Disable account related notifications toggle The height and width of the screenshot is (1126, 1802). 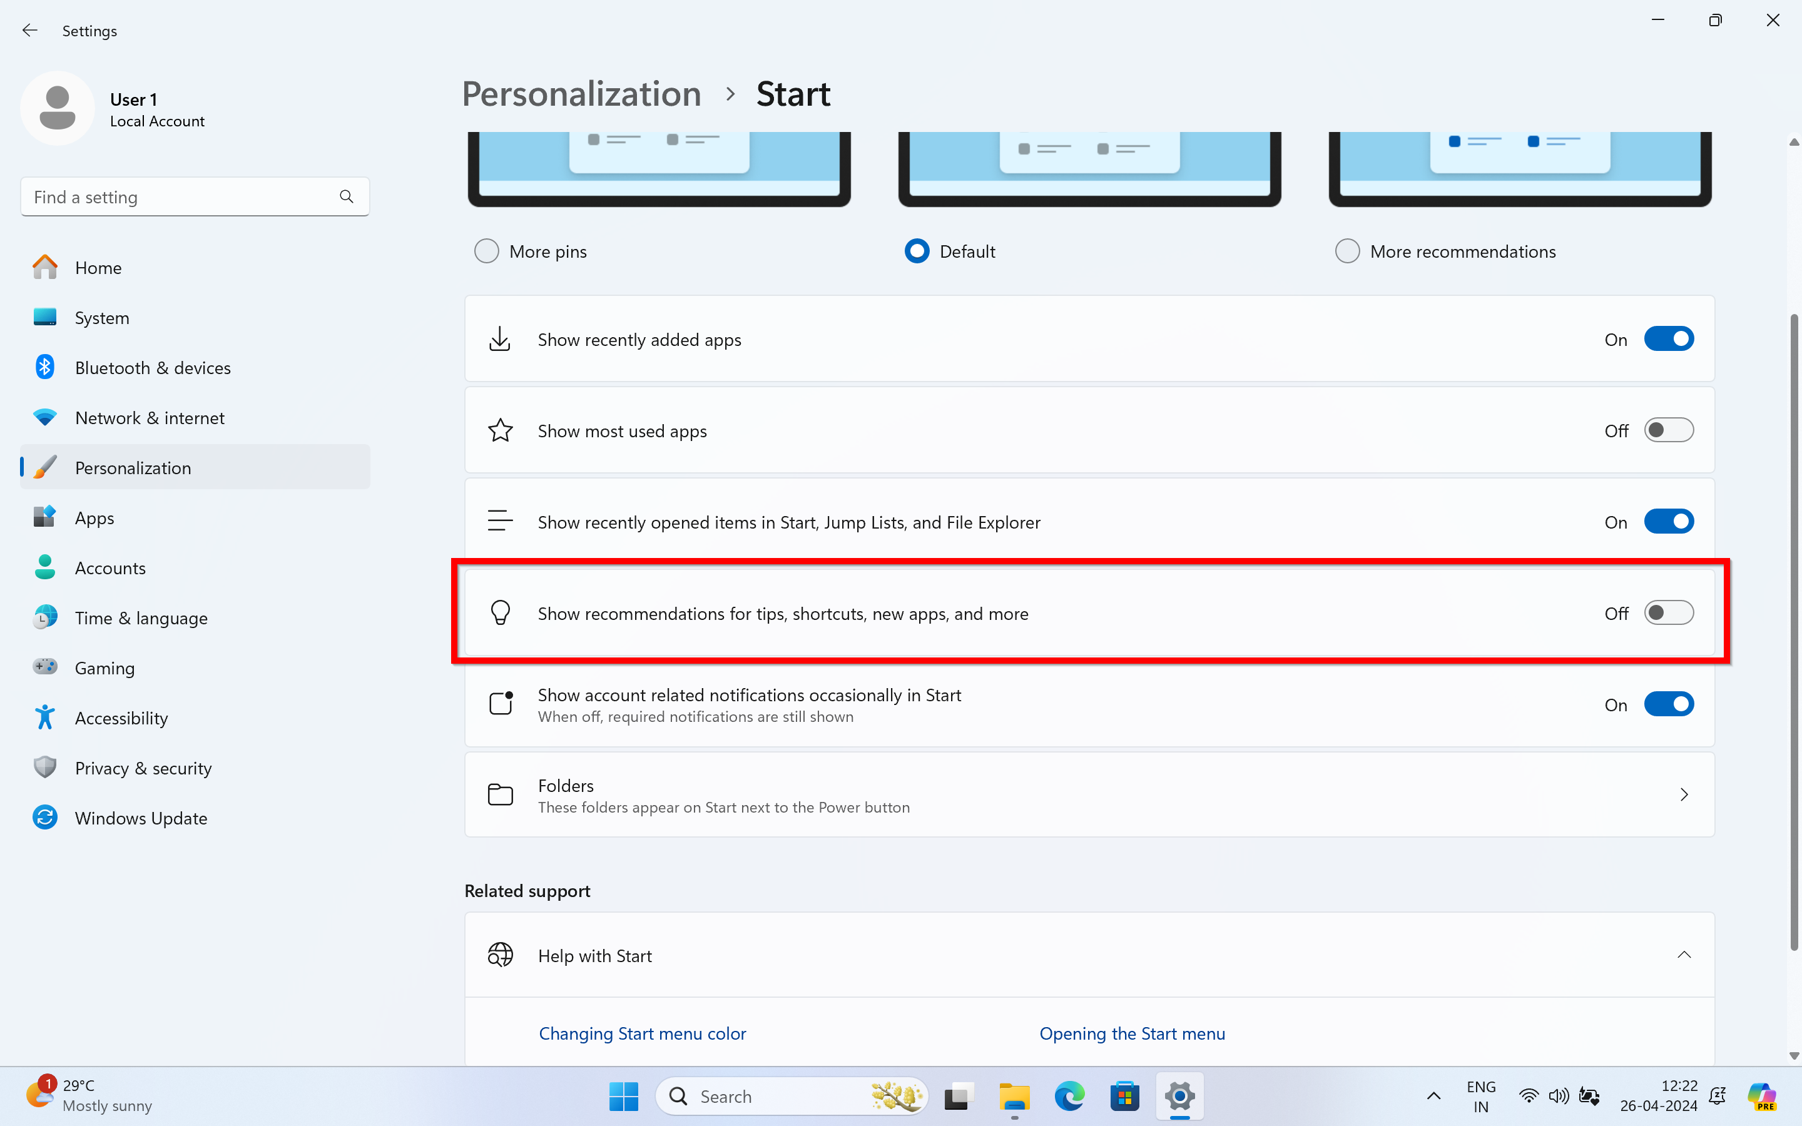click(1669, 704)
